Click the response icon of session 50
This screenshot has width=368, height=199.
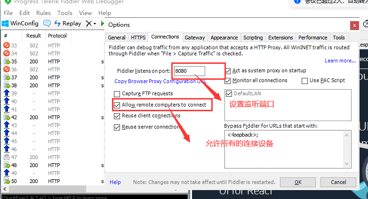pyautogui.click(x=7, y=181)
